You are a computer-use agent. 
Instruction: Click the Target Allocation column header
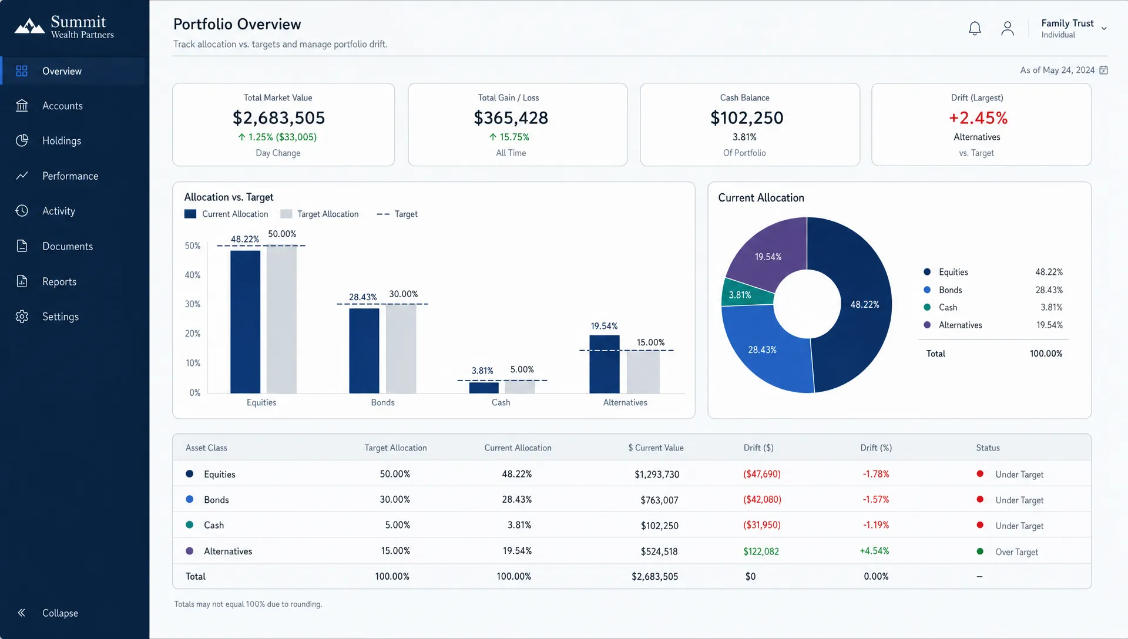click(x=395, y=448)
